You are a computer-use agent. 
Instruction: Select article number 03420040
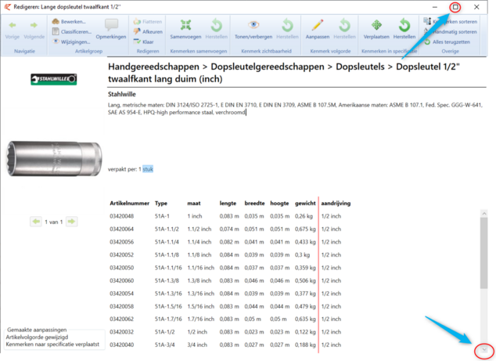point(122,345)
